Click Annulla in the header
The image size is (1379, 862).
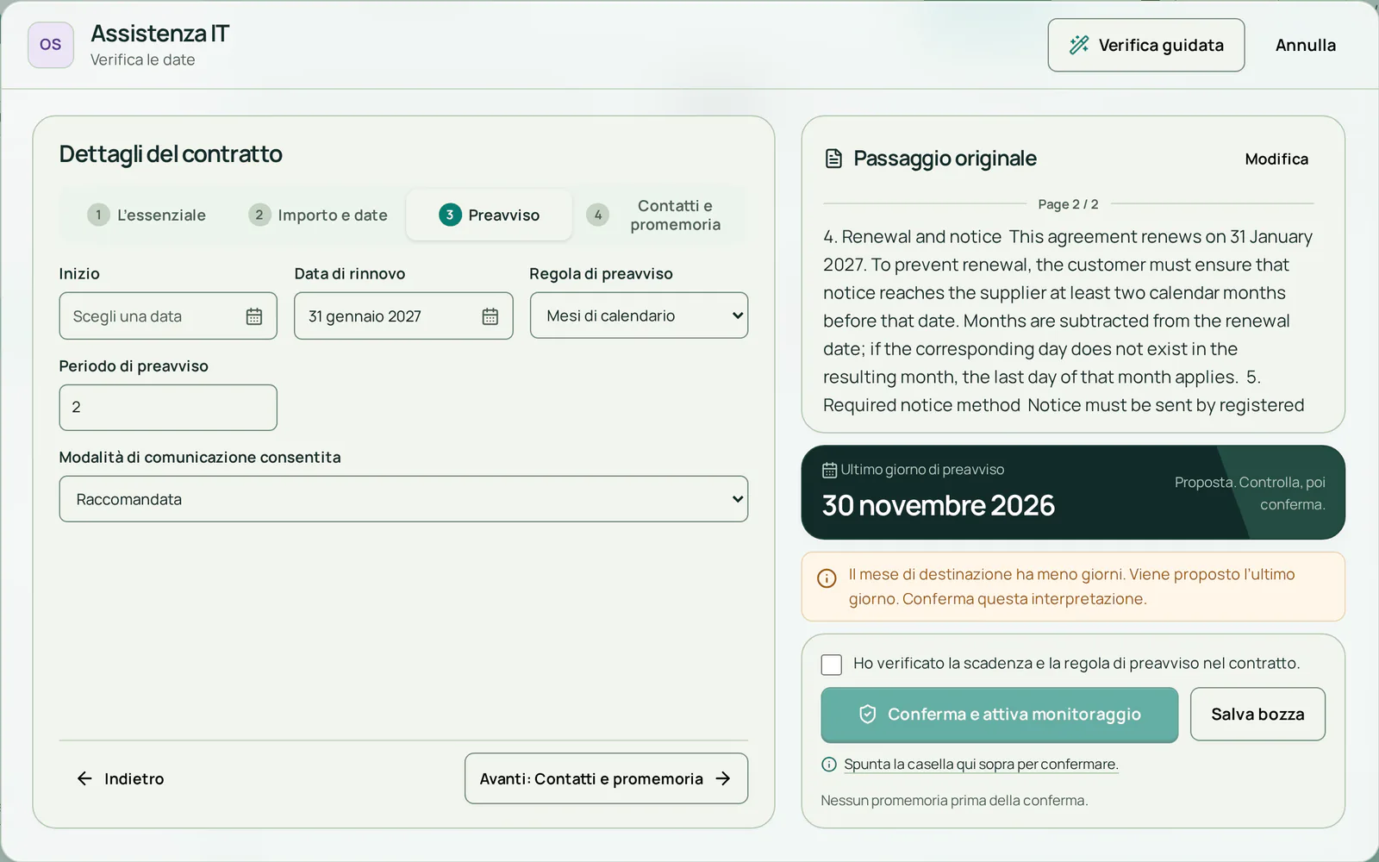[x=1306, y=45]
